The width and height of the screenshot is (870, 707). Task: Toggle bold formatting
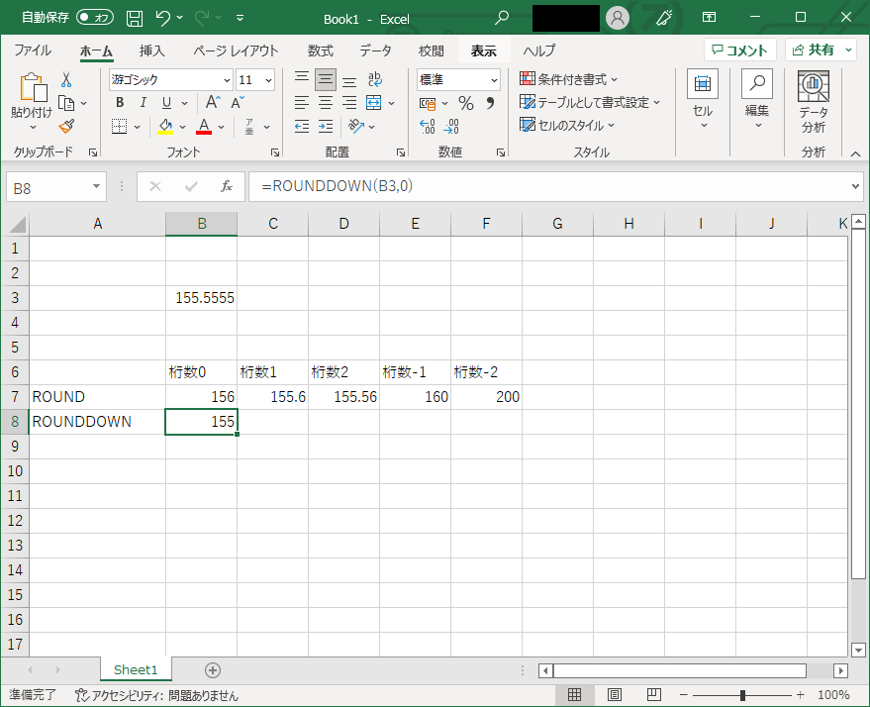[x=120, y=103]
